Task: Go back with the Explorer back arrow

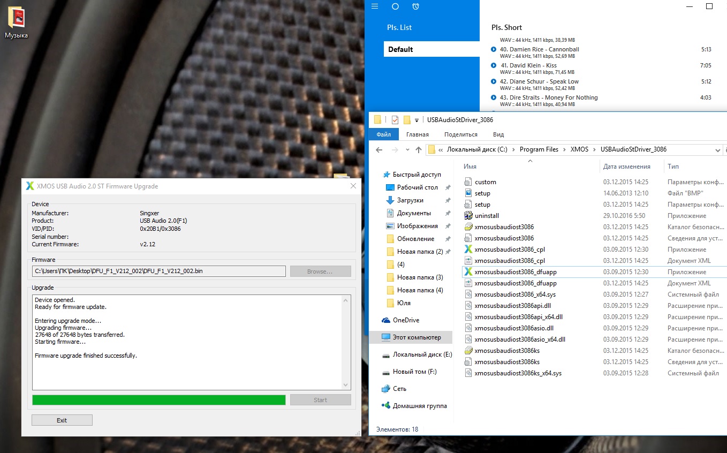Action: (x=379, y=150)
